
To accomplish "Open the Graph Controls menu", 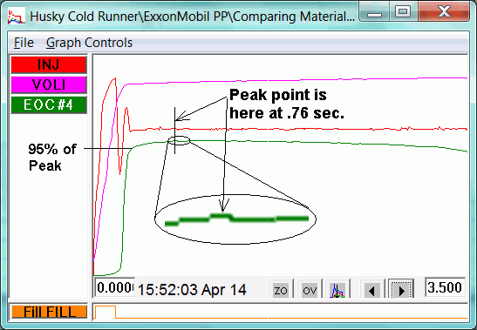I will [x=89, y=43].
